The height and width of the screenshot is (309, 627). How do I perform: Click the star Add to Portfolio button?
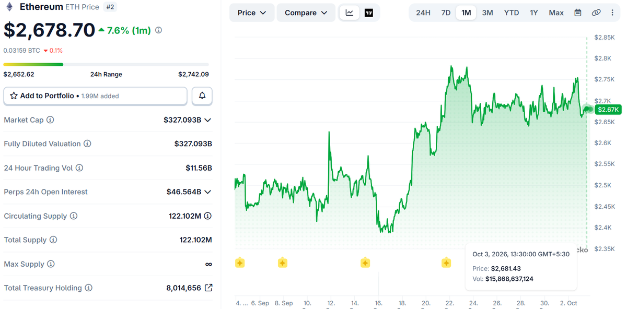tap(95, 96)
